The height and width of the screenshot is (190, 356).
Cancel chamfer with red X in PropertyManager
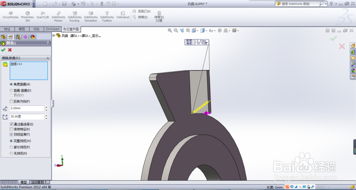point(10,50)
